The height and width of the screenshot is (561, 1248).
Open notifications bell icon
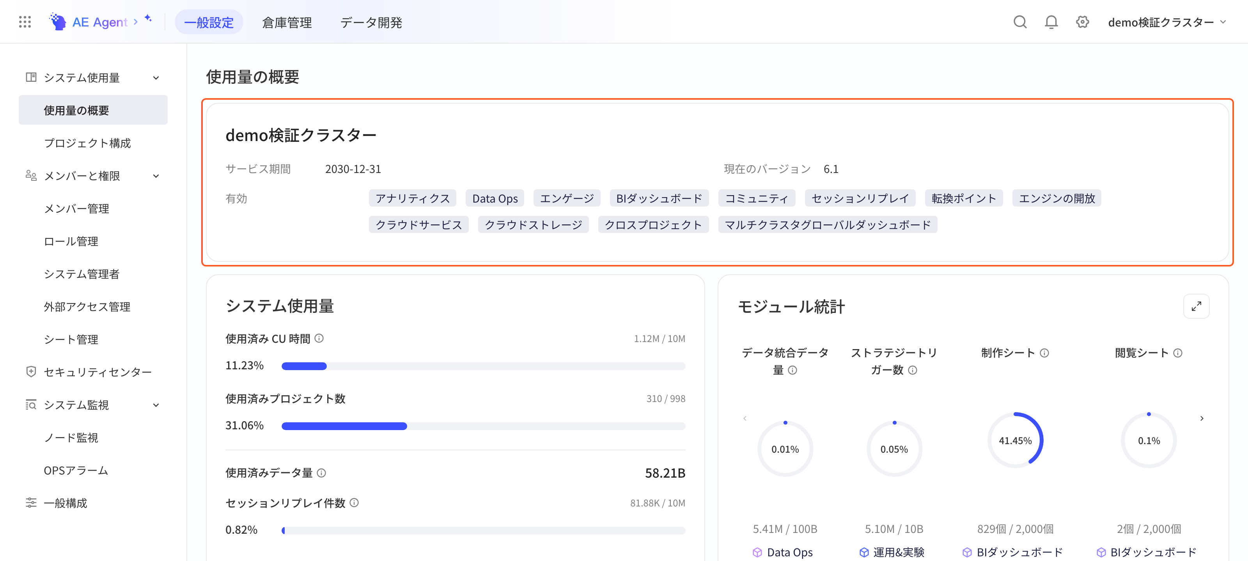pos(1051,22)
